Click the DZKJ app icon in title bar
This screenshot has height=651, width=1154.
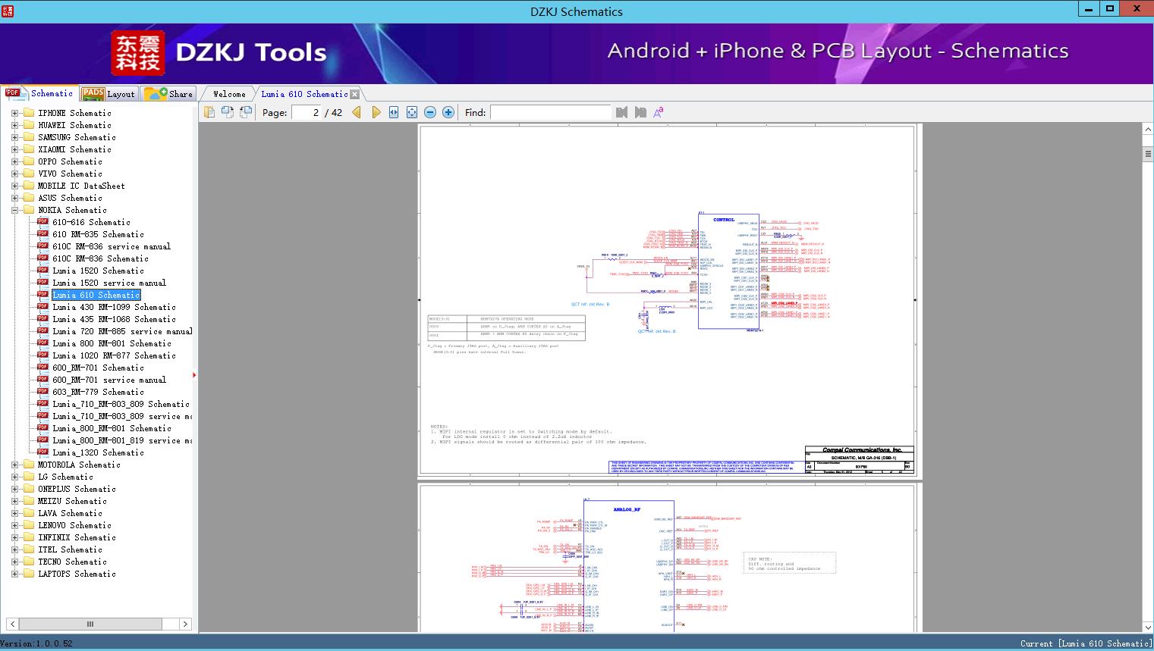(7, 11)
